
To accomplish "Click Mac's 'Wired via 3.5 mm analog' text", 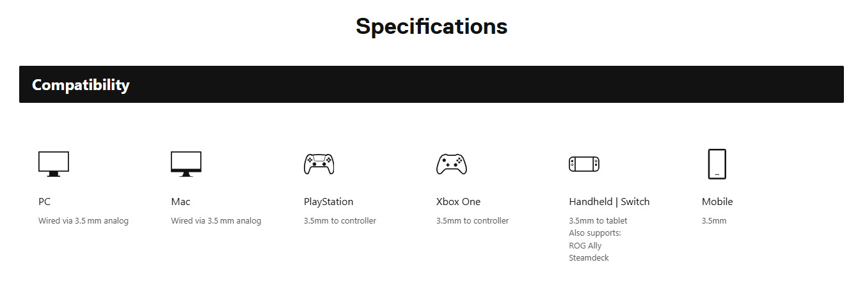I will pos(216,221).
